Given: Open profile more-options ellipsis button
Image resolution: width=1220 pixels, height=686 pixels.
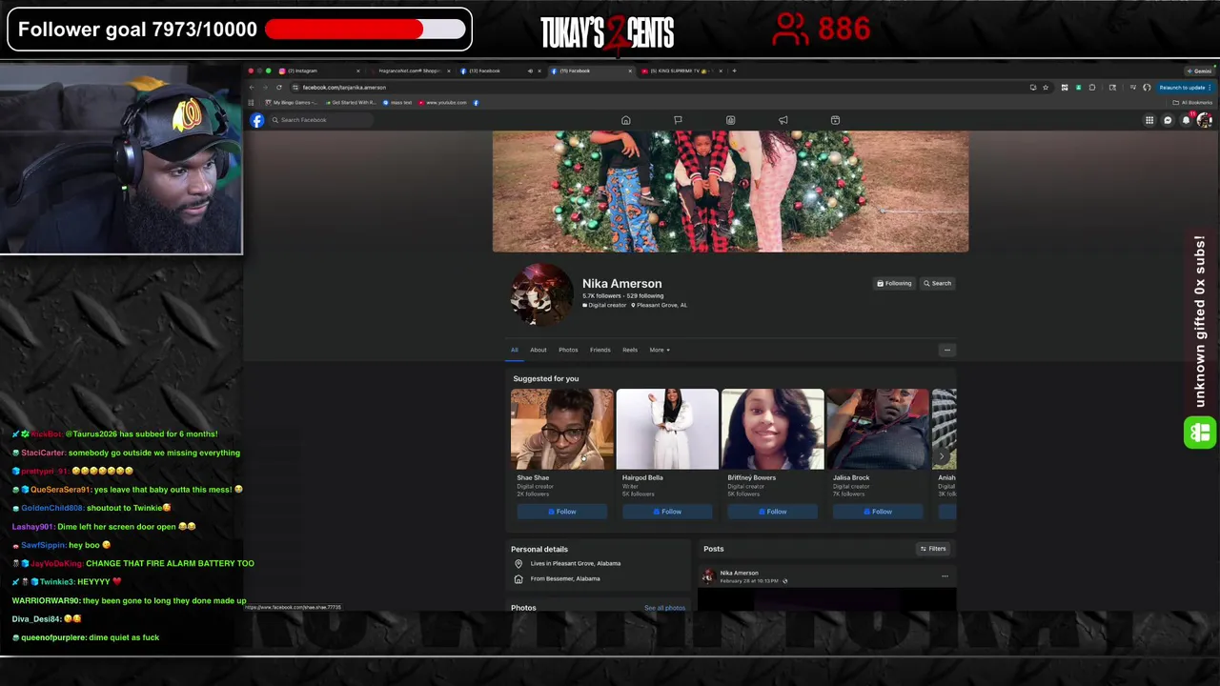Looking at the screenshot, I should [x=946, y=350].
